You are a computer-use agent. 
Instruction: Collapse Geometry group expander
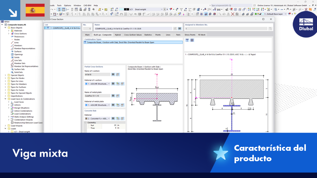point(85,122)
